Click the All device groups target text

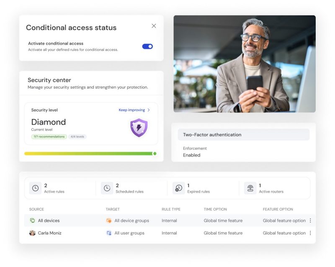132,221
